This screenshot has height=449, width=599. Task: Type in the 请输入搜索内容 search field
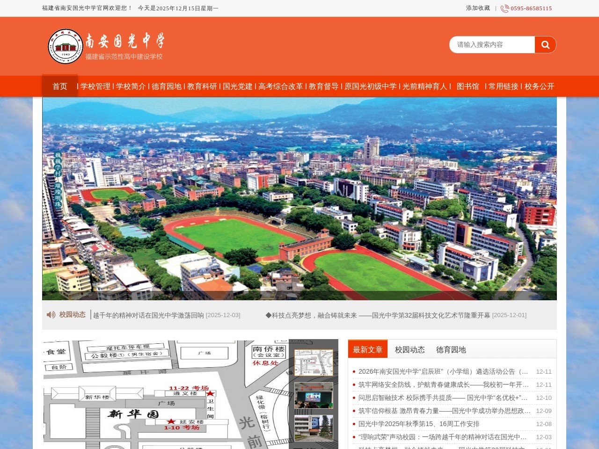coord(491,45)
